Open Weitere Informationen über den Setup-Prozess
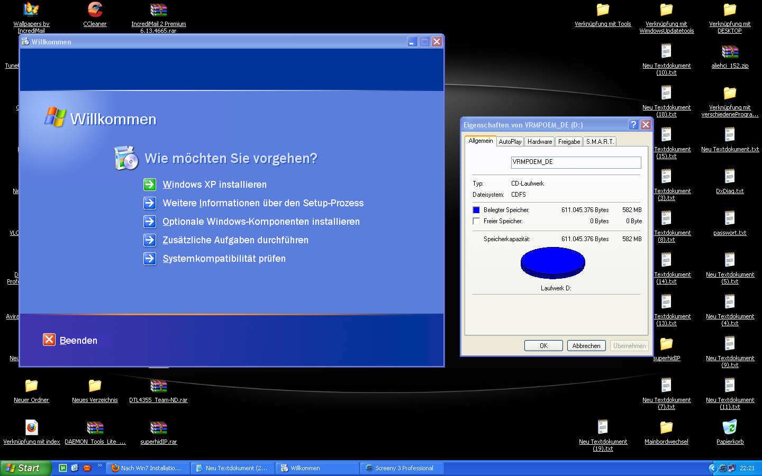The width and height of the screenshot is (762, 476). (x=263, y=203)
